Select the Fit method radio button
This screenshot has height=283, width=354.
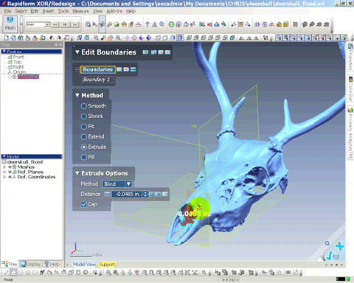click(84, 127)
